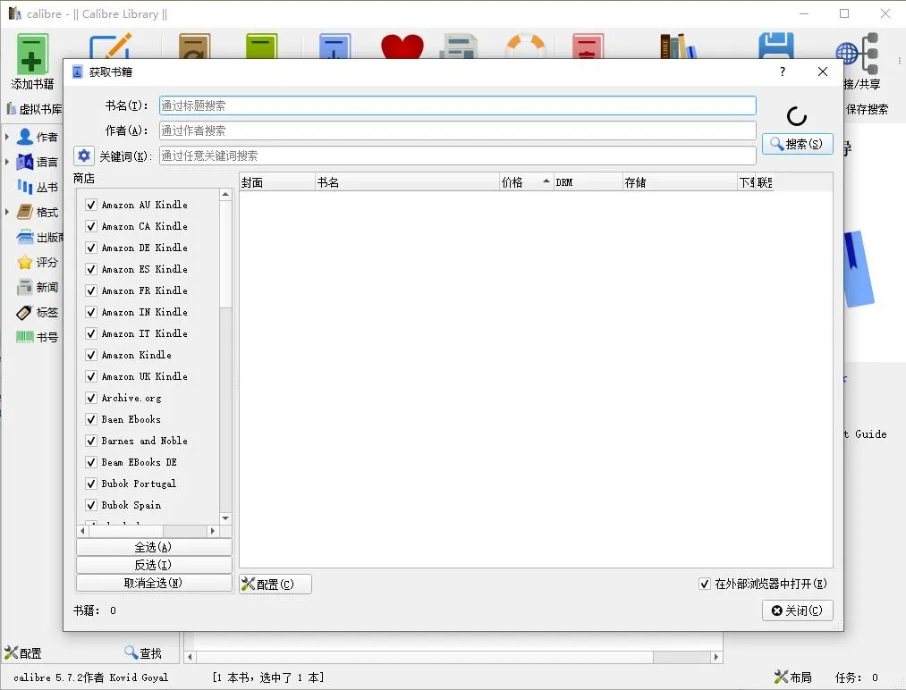The width and height of the screenshot is (906, 690).
Task: Click the Configure button in dialog
Action: (x=275, y=584)
